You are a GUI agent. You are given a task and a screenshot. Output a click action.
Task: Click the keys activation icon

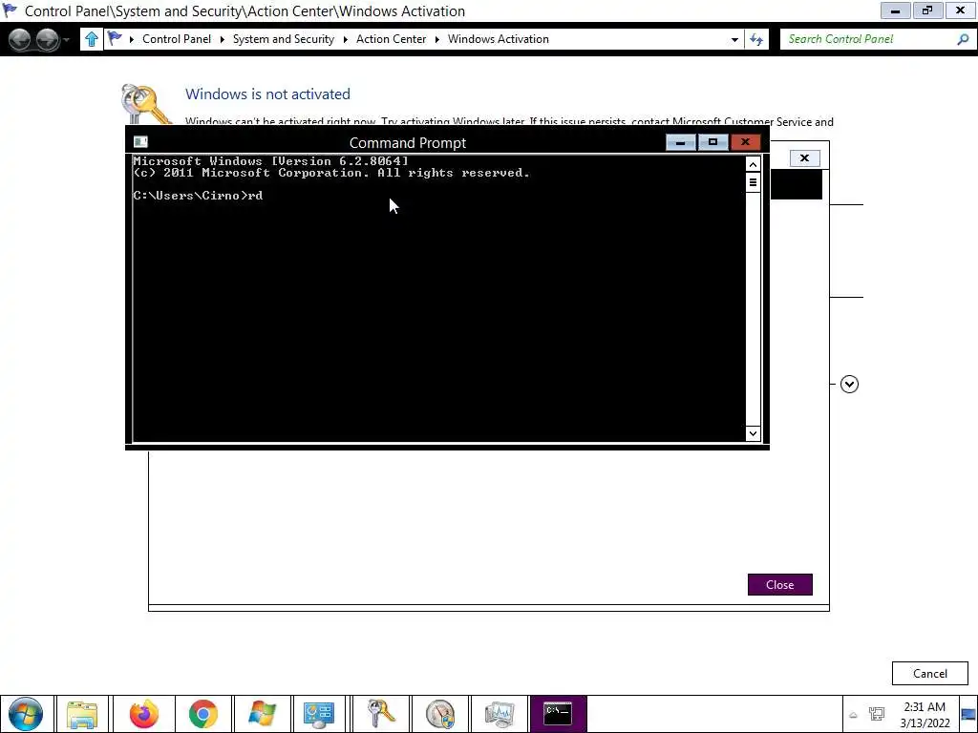(x=145, y=104)
